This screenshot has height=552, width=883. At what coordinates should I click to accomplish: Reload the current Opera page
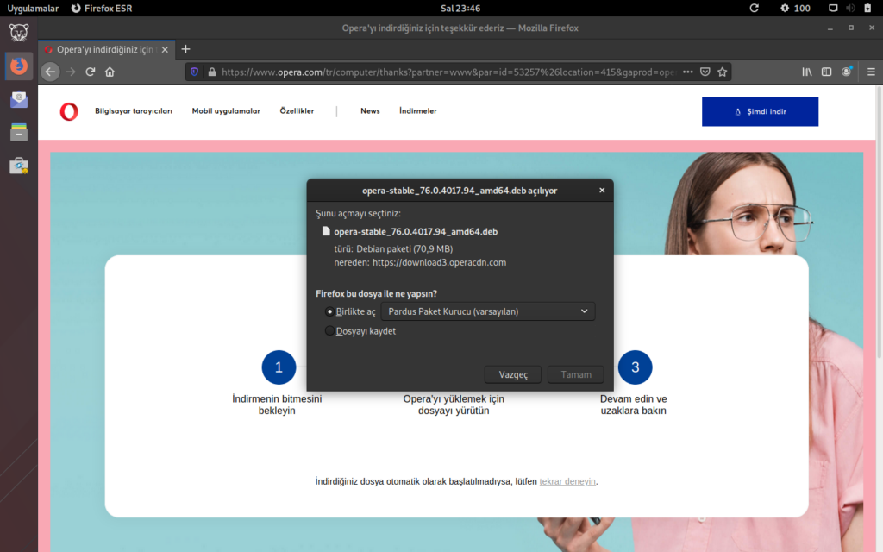[90, 72]
